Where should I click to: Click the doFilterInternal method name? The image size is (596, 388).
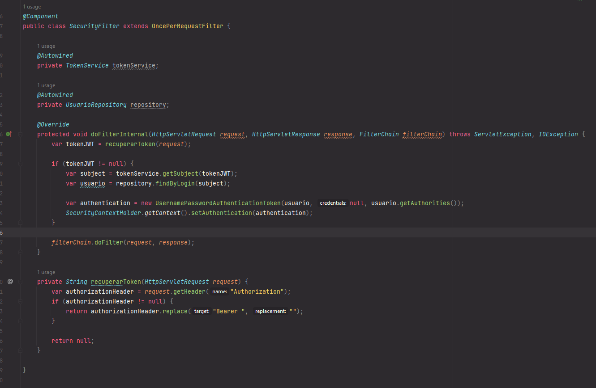120,134
